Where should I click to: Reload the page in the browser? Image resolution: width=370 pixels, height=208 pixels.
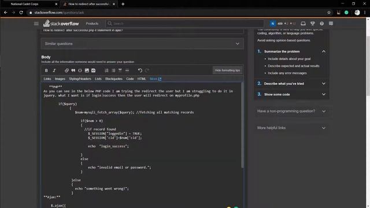tap(21, 13)
